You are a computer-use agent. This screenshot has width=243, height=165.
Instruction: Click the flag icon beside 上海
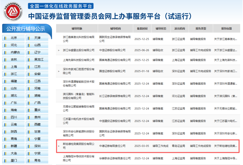[5, 67]
